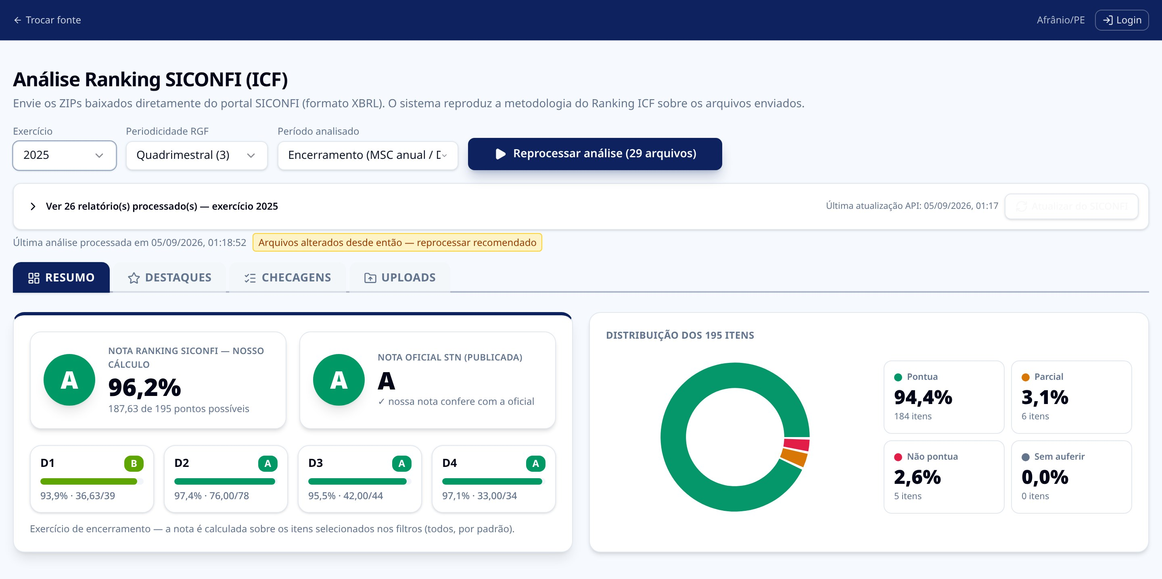Click the Atualizar do SICONFI button
The width and height of the screenshot is (1162, 579).
(x=1071, y=206)
